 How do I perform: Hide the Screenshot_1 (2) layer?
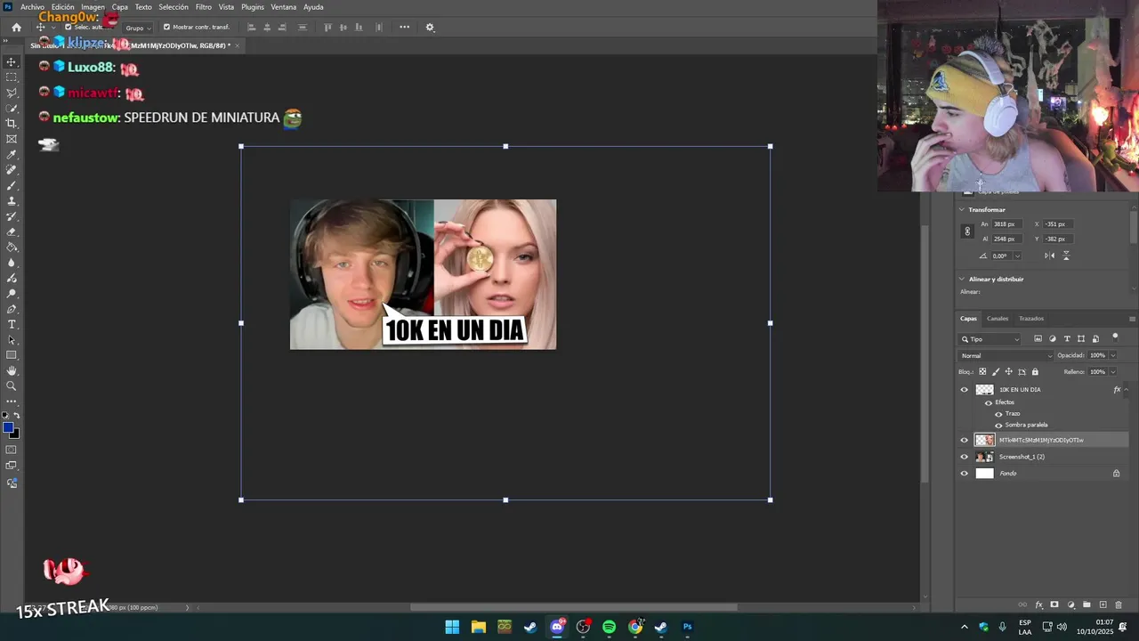(x=964, y=457)
